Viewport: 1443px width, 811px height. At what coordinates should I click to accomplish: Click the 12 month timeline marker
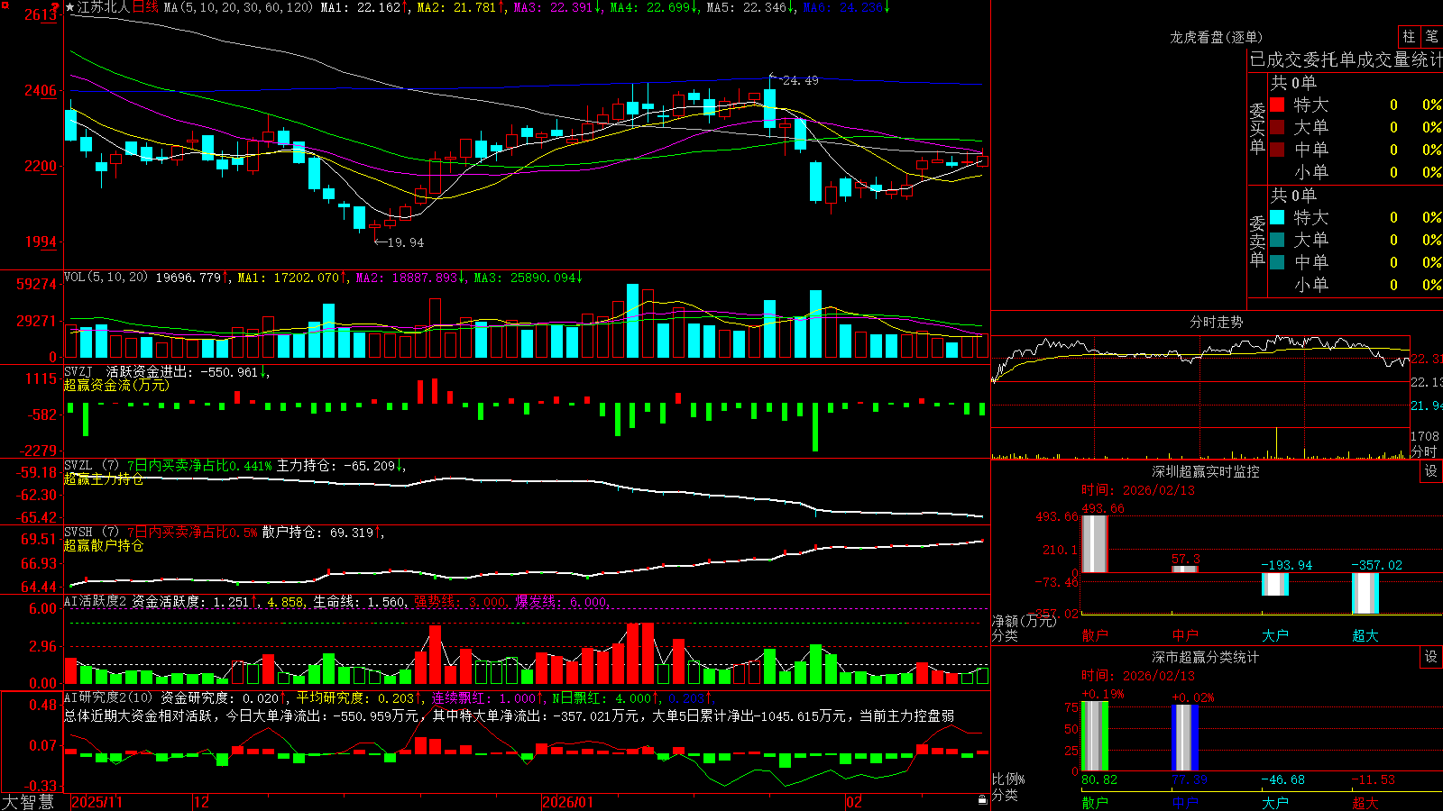[202, 802]
